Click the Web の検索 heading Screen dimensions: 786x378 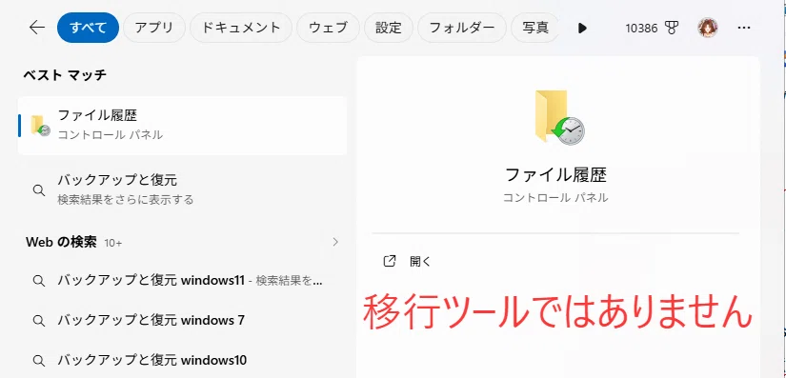(x=61, y=243)
